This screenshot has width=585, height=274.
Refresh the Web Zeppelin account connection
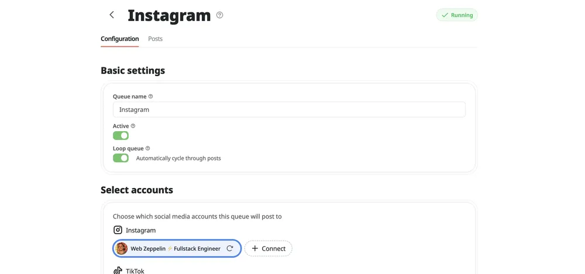(230, 248)
